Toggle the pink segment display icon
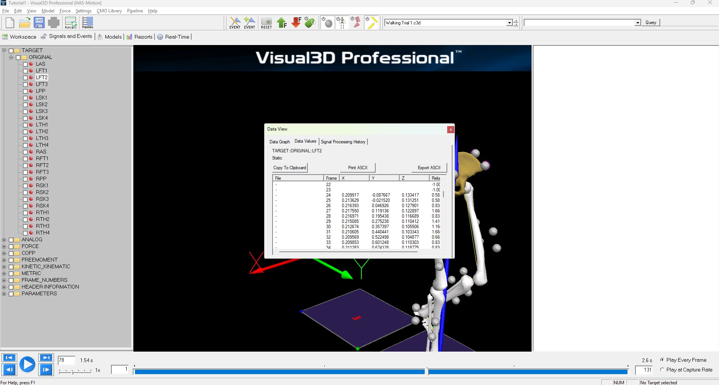The image size is (719, 385). tap(356, 23)
